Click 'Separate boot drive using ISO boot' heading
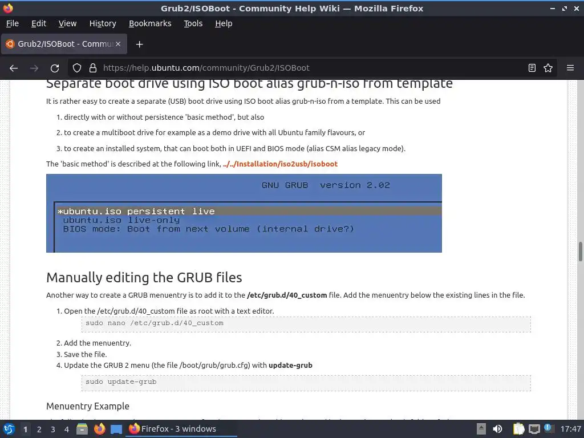Image resolution: width=584 pixels, height=438 pixels. (x=250, y=84)
